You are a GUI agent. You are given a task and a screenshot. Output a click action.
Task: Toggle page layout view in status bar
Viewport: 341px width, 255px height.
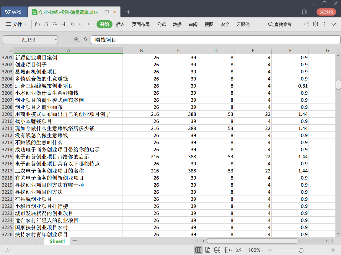pyautogui.click(x=208, y=250)
